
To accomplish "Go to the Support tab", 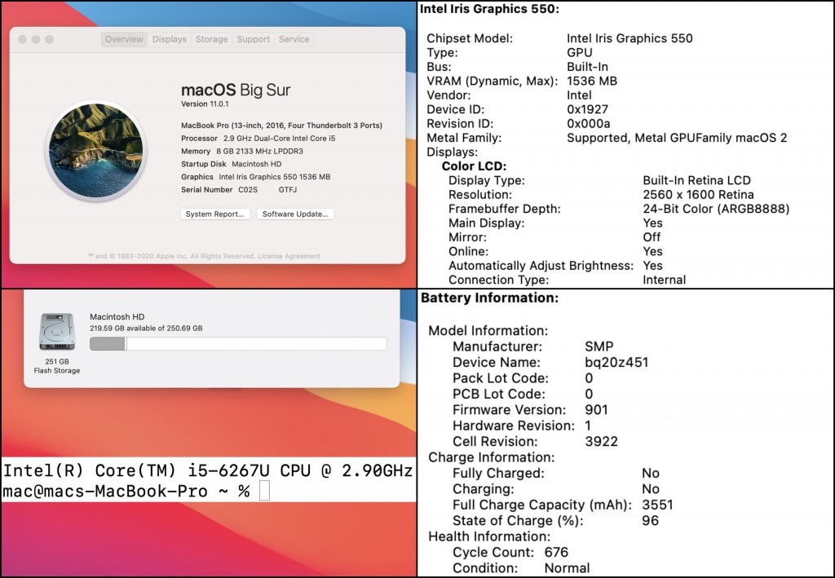I will click(253, 39).
